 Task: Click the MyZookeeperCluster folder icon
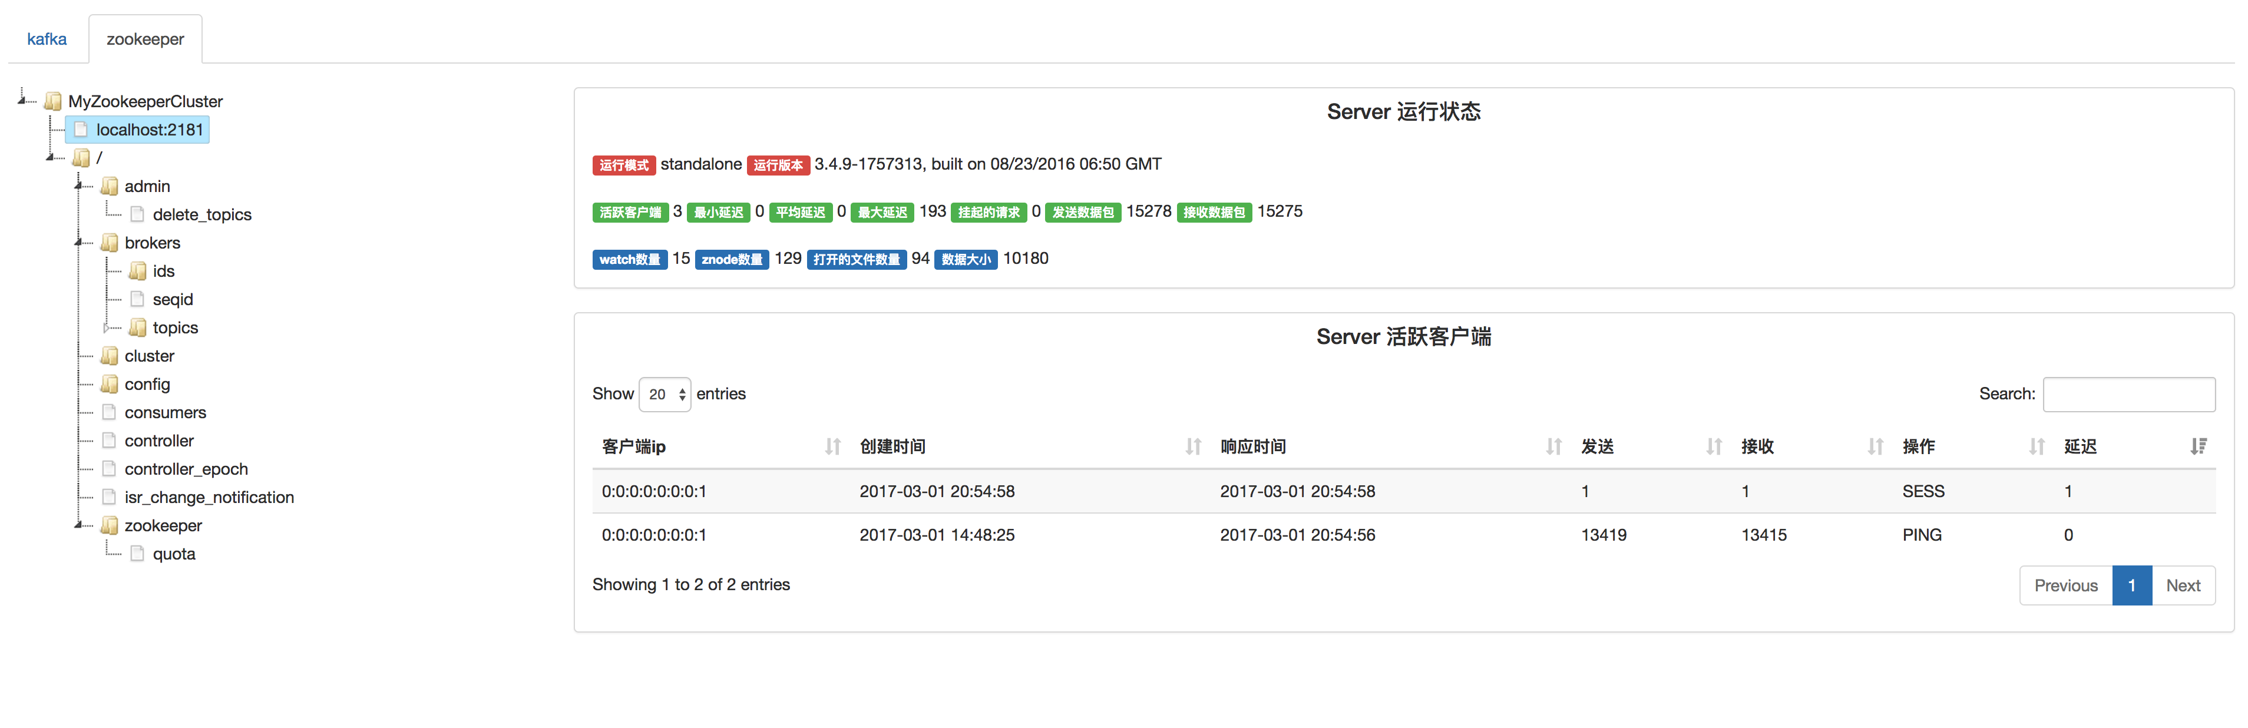point(53,101)
